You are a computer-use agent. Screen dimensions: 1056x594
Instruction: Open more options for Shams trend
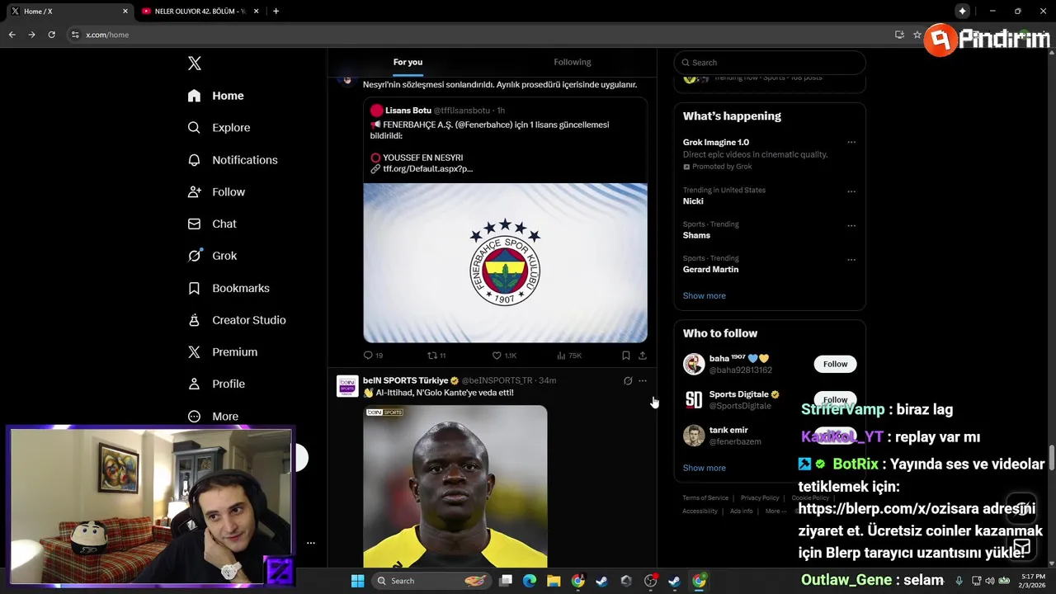tap(851, 225)
